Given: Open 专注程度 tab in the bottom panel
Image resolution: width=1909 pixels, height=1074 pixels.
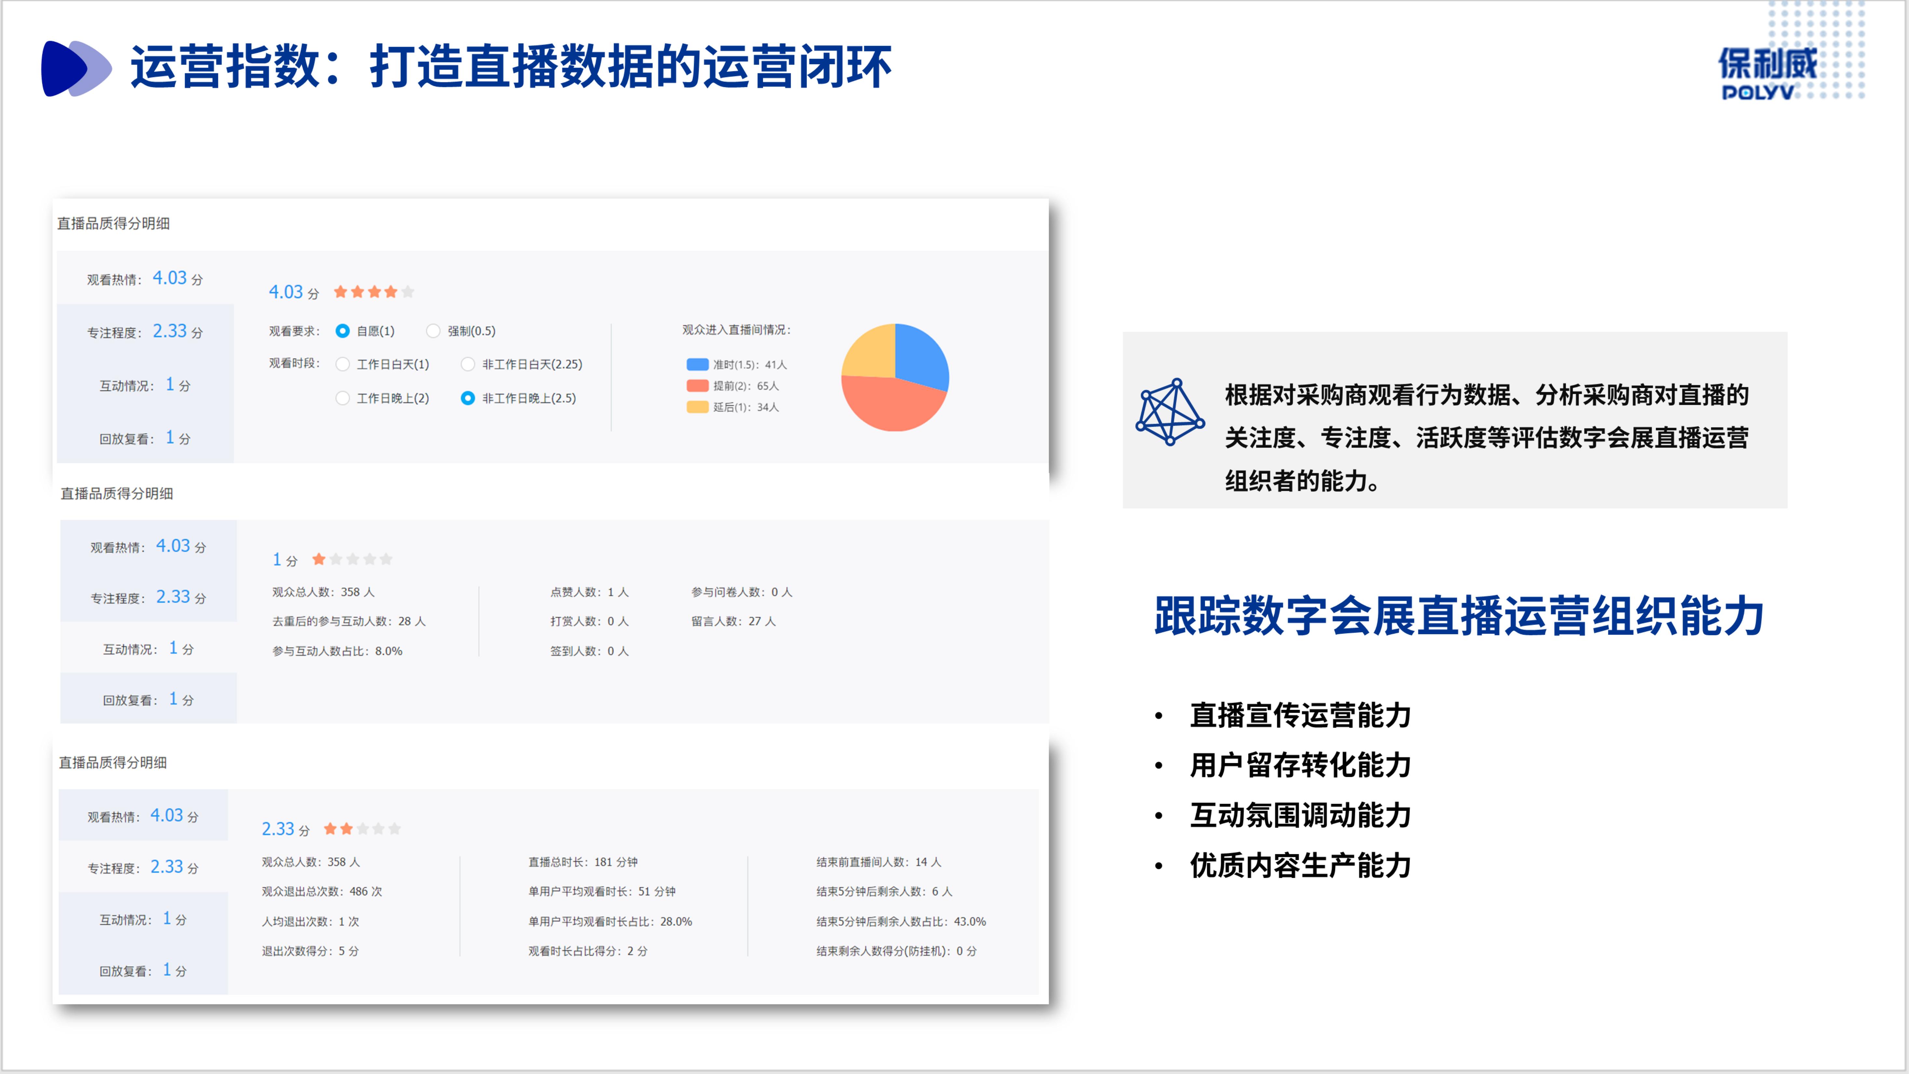Looking at the screenshot, I should [143, 866].
